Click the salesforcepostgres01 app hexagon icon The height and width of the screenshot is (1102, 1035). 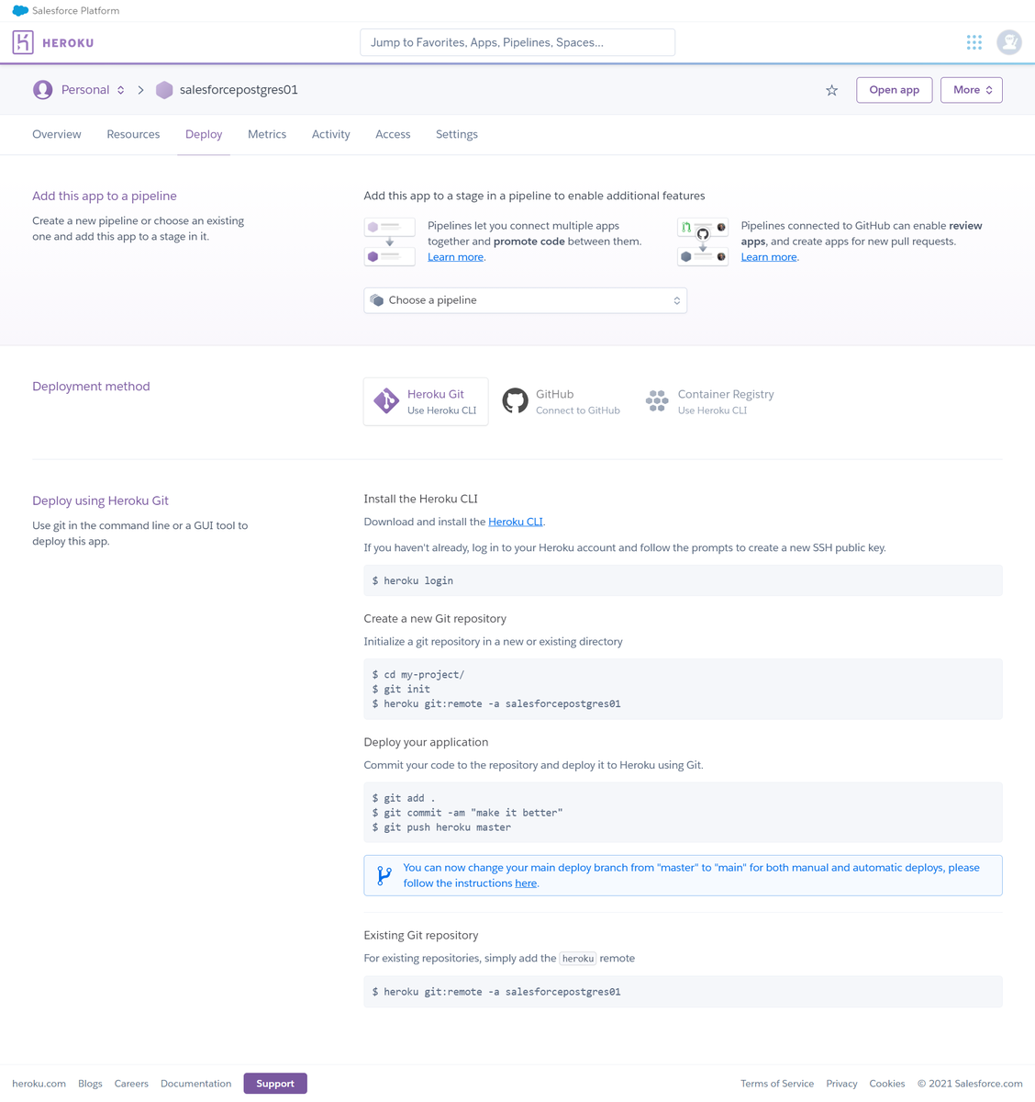(x=164, y=90)
